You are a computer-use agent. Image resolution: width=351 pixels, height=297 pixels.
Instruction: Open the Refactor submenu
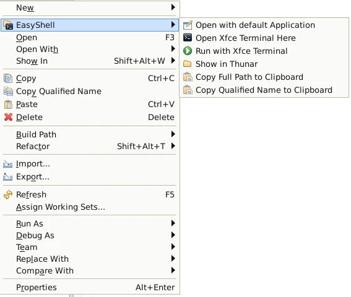pyautogui.click(x=90, y=146)
